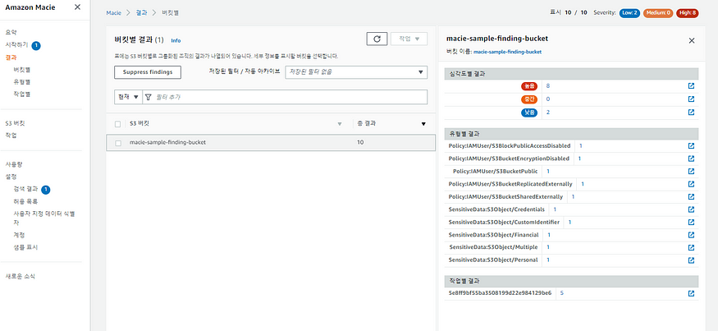
Task: Click the Macie breadcrumb link
Action: click(x=113, y=13)
